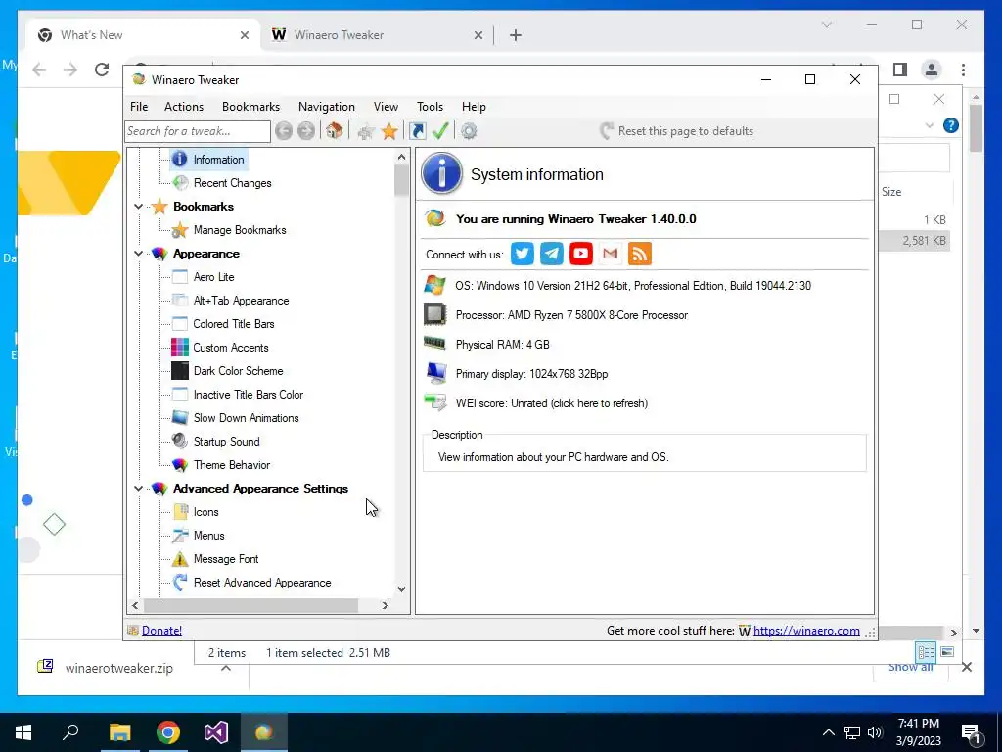
Task: Open the Actions menu
Action: click(183, 107)
